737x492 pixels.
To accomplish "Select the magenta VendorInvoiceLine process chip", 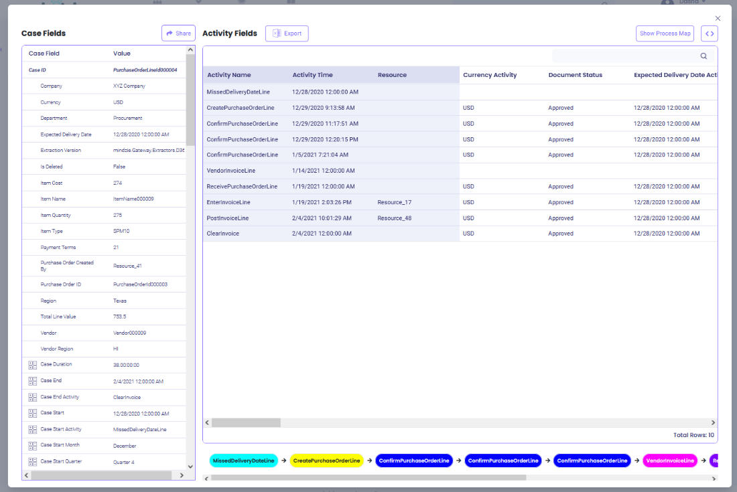I will [670, 461].
